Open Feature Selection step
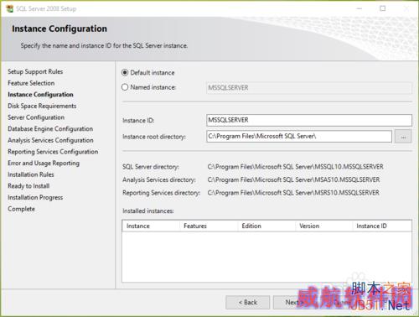 point(31,83)
